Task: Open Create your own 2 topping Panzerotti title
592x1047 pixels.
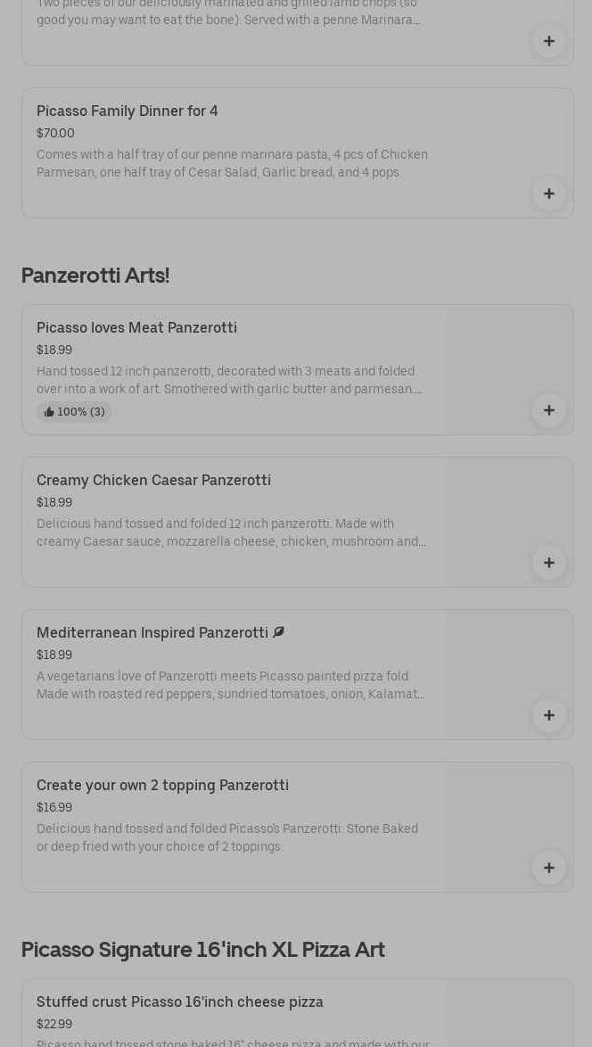Action: [162, 785]
